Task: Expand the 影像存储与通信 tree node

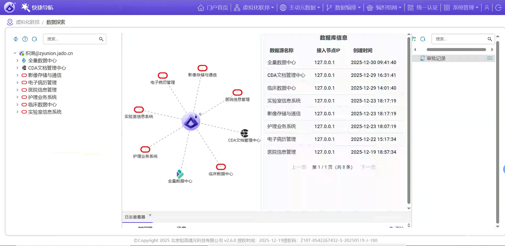Action: pyautogui.click(x=17, y=75)
